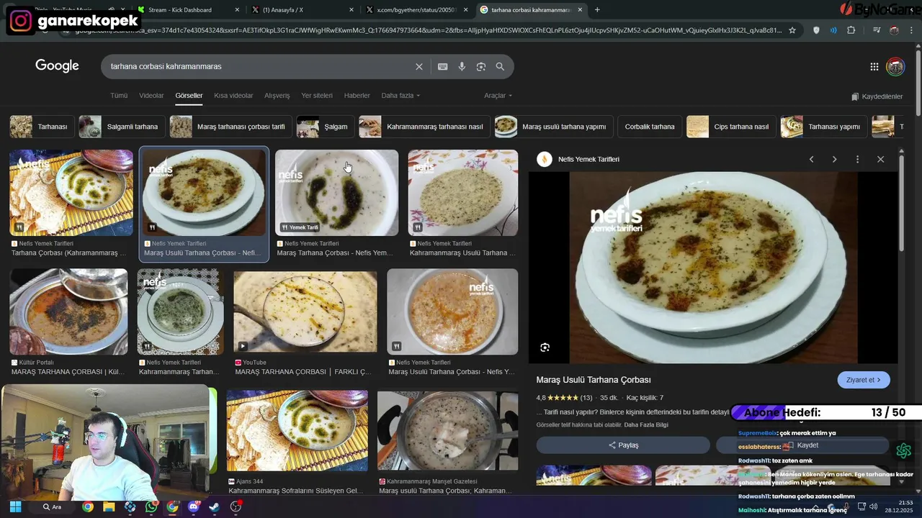922x518 pixels.
Task: Open Kaydedilenler saved items
Action: [x=877, y=96]
